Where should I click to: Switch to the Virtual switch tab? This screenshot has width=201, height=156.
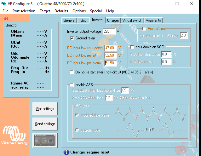pyautogui.click(x=132, y=20)
